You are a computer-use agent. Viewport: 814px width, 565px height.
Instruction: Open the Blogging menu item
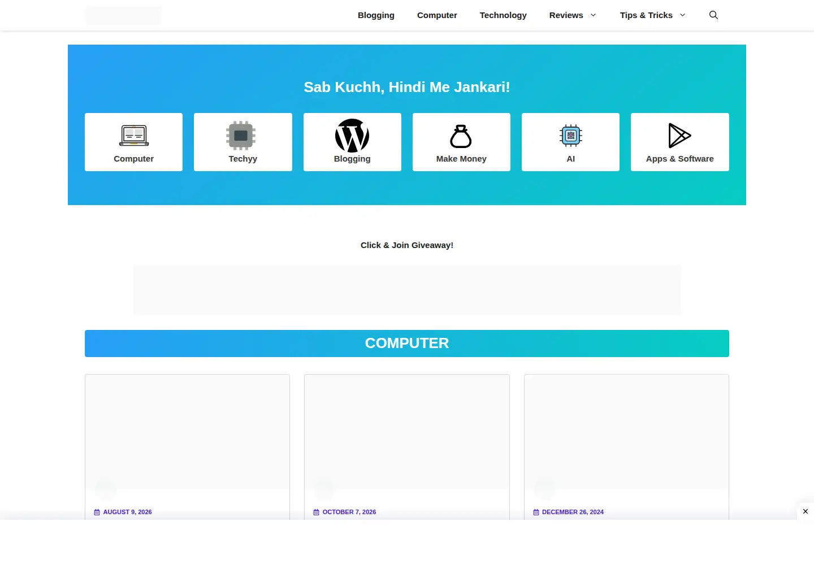(376, 15)
